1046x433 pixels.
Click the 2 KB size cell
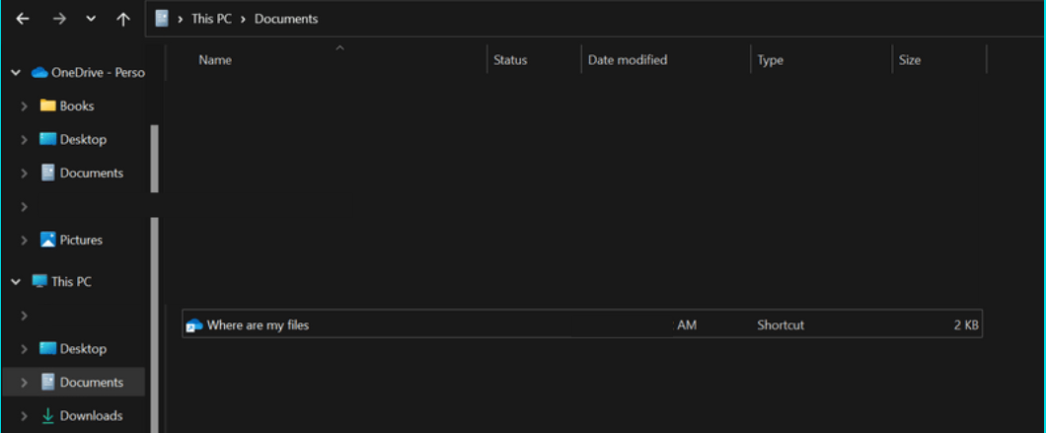(x=966, y=325)
